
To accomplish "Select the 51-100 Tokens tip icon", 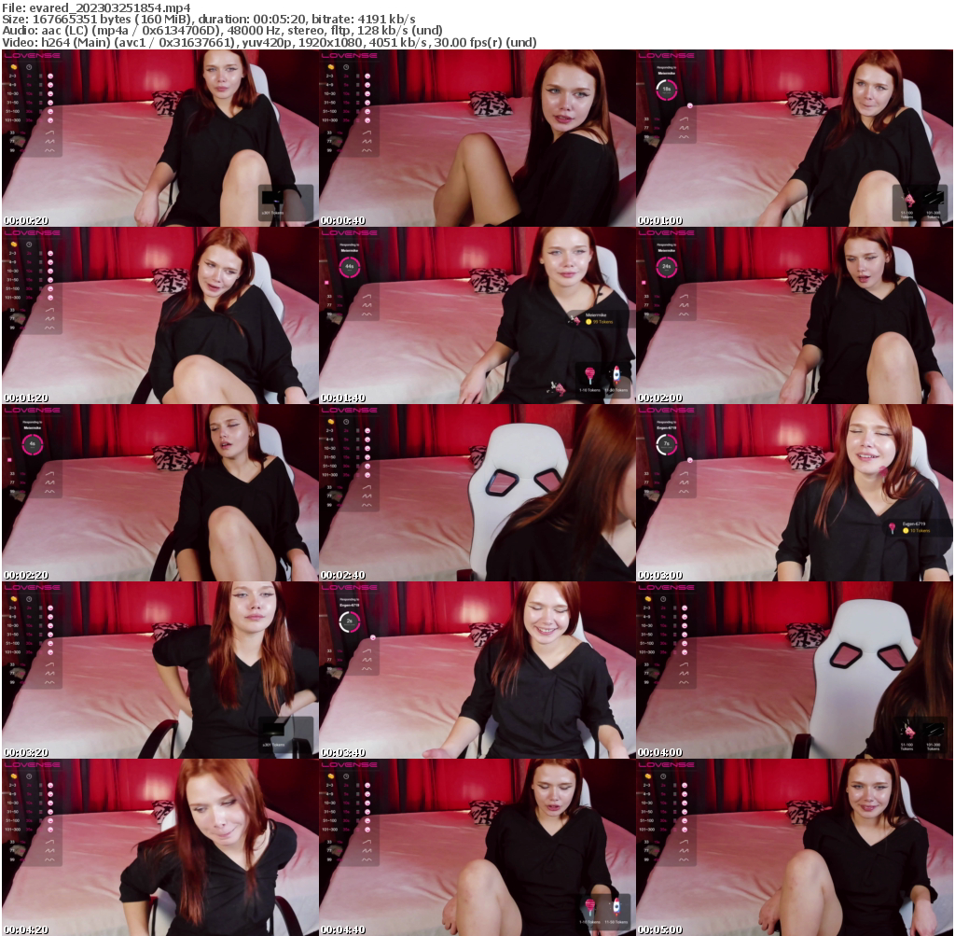I will [909, 199].
